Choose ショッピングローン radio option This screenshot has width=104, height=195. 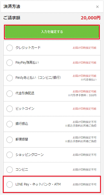[x=10, y=155]
